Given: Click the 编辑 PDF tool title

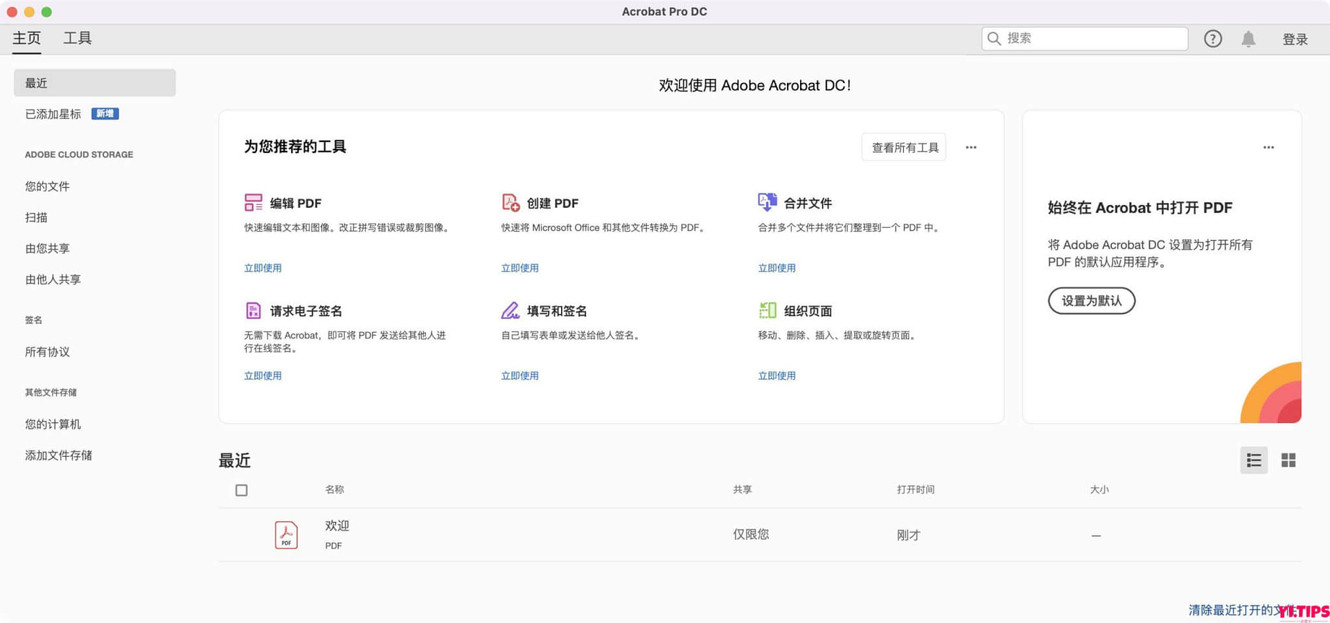Looking at the screenshot, I should click(296, 203).
